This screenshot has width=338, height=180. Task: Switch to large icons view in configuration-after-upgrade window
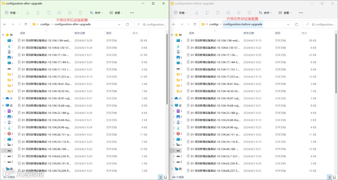166,177
